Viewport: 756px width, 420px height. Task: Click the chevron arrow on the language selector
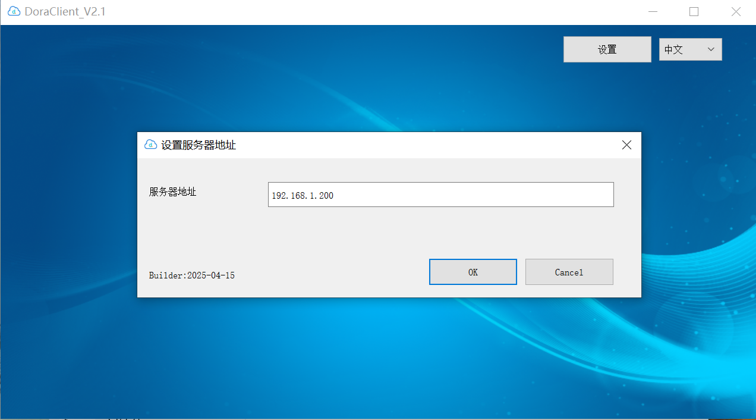(711, 49)
